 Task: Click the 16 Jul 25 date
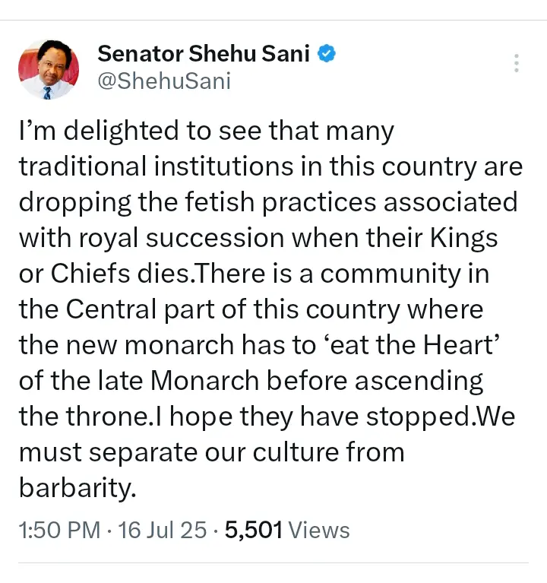point(162,530)
